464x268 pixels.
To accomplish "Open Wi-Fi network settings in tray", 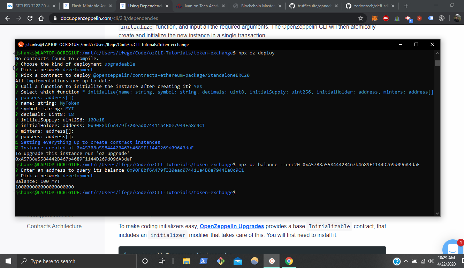I will [x=423, y=261].
